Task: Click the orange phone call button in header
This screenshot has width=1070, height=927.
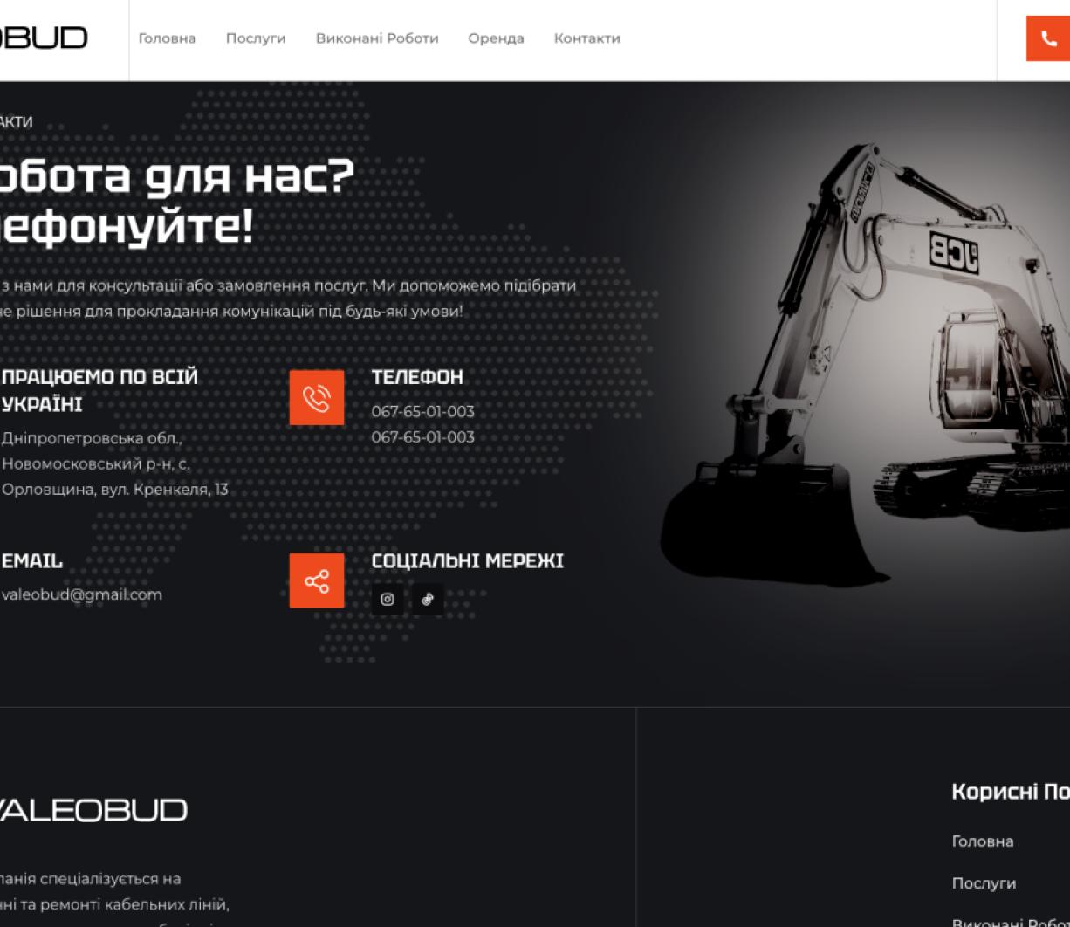Action: pyautogui.click(x=1049, y=38)
